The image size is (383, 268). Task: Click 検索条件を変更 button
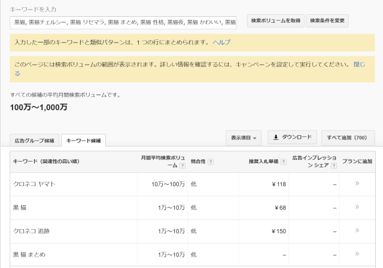[327, 21]
